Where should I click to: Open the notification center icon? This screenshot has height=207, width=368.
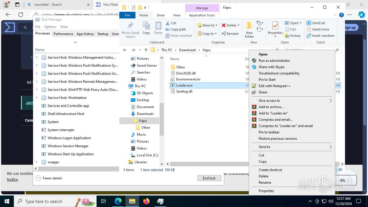point(359,201)
